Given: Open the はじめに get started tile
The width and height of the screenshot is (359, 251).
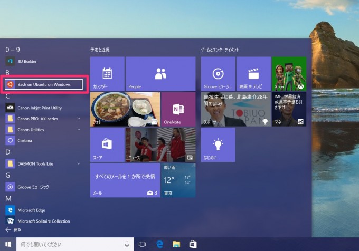Looking at the screenshot, I should point(218,144).
